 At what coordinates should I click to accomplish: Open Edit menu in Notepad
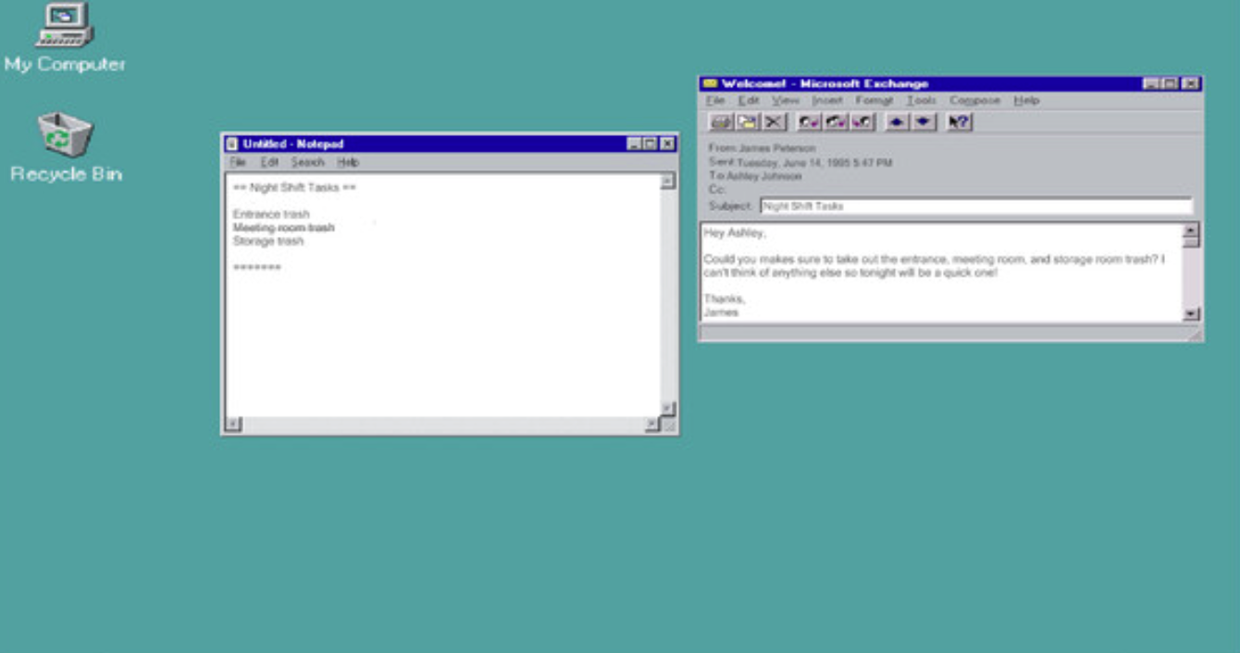pos(269,162)
